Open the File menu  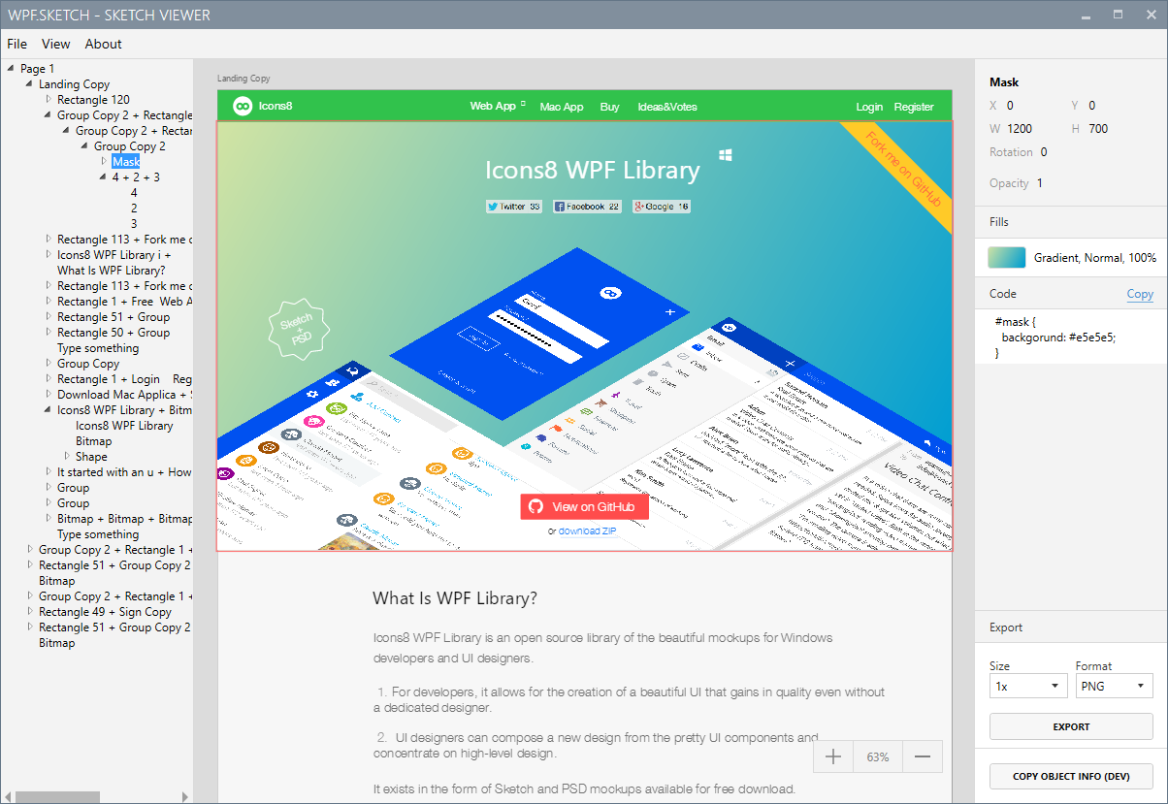tap(17, 44)
